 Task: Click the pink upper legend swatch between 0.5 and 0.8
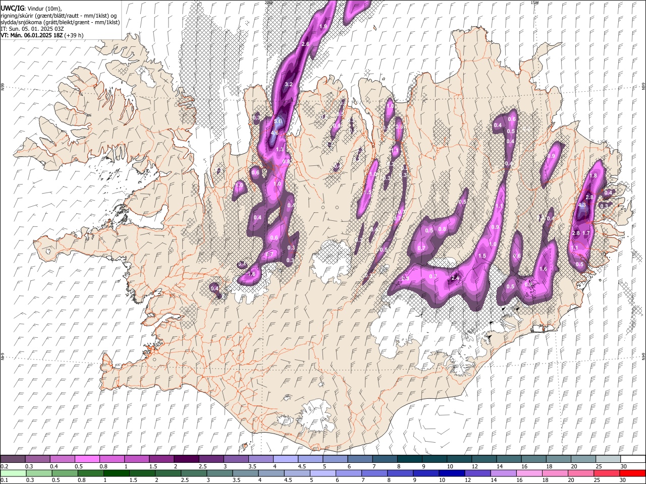pyautogui.click(x=87, y=459)
